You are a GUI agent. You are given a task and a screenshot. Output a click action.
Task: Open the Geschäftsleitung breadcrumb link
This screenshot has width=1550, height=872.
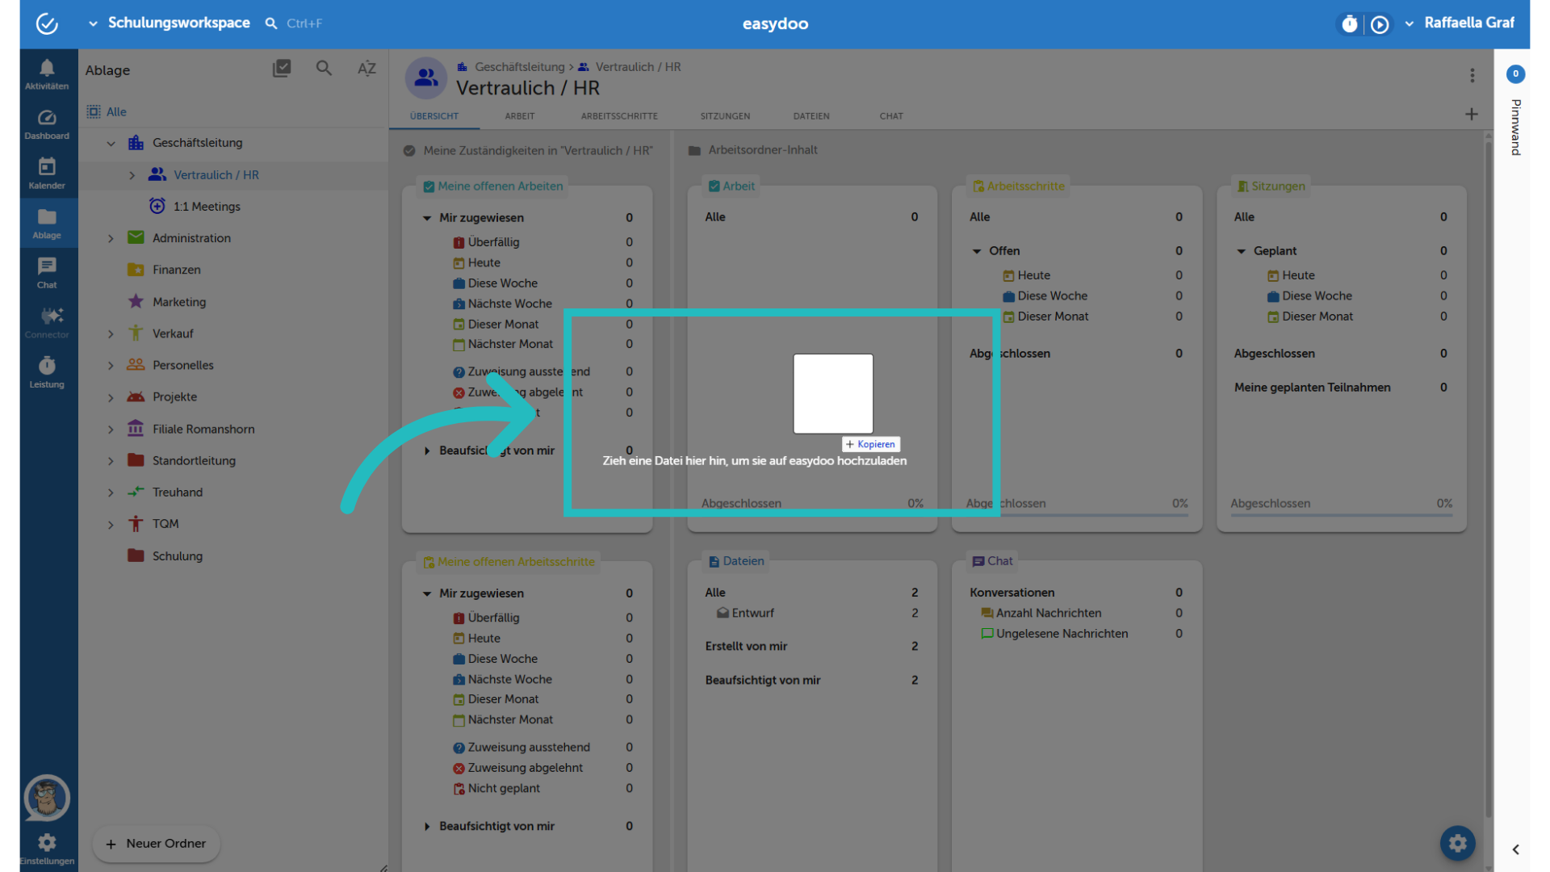(x=519, y=67)
